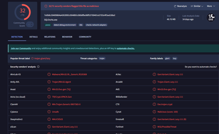Switch to the DETECTION tab
The height and width of the screenshot is (134, 219).
click(17, 37)
